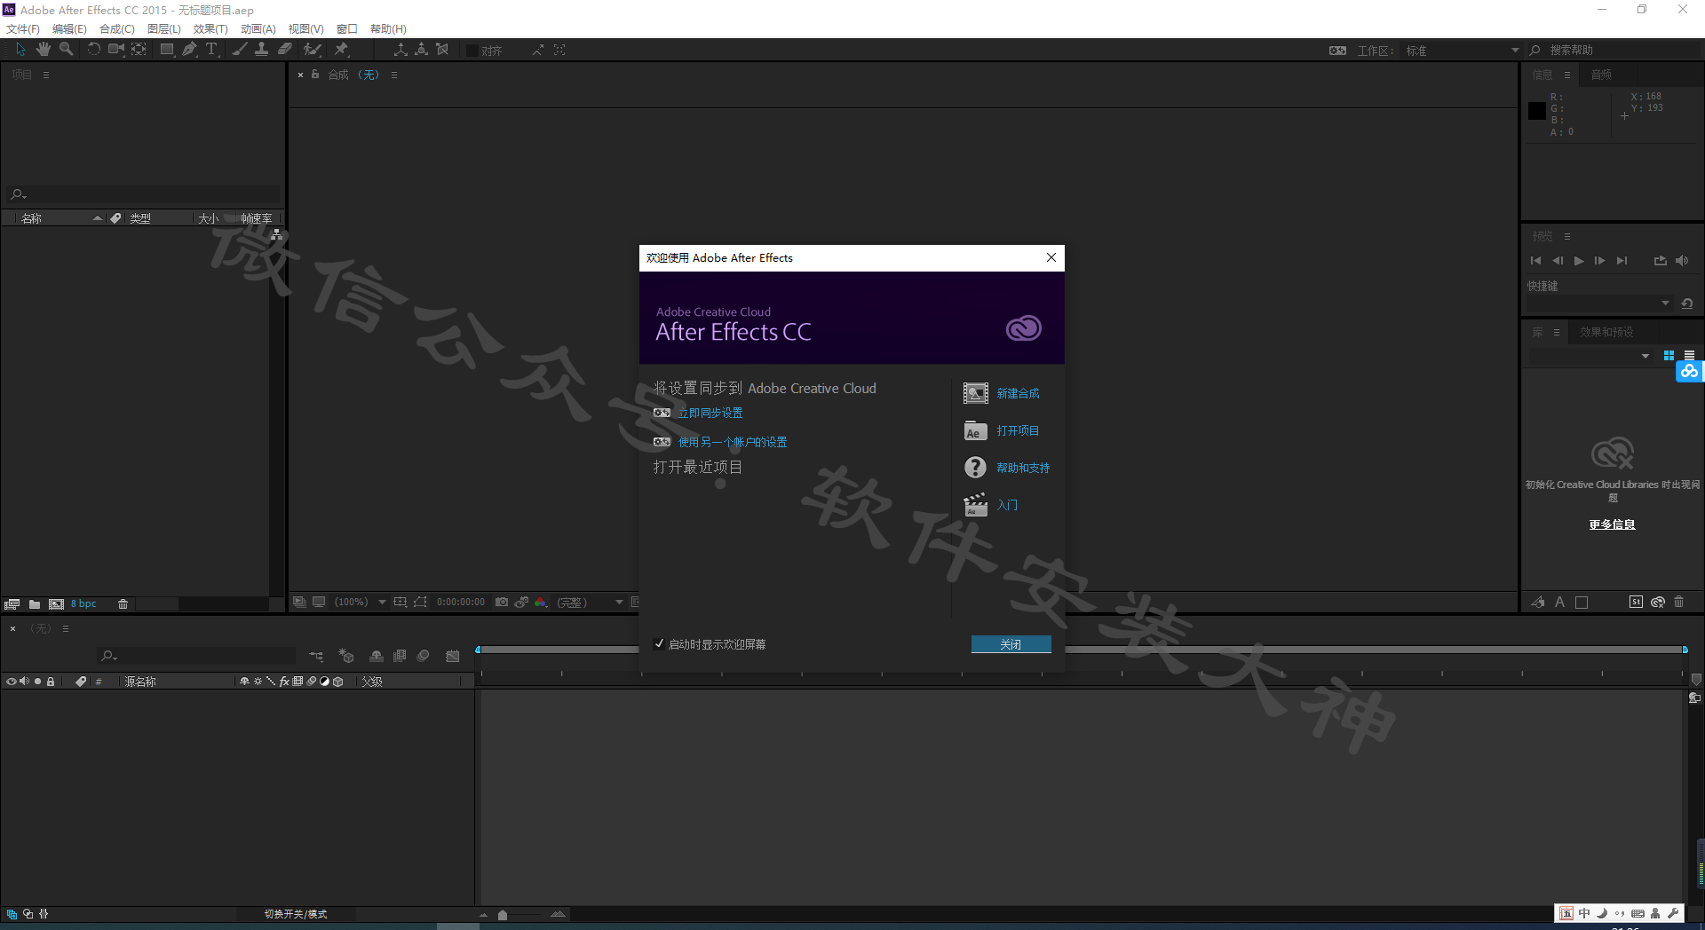The height and width of the screenshot is (930, 1705).
Task: Select the Type text tool
Action: [211, 50]
